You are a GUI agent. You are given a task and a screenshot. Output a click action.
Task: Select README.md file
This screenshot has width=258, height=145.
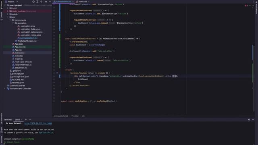[x=18, y=80]
